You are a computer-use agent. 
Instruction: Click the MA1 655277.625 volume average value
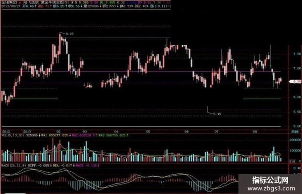coord(55,135)
